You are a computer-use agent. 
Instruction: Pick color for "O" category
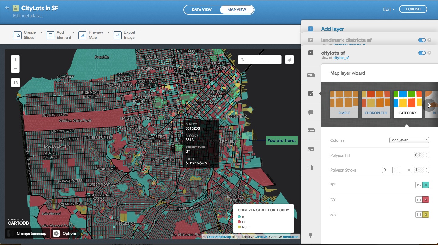coord(426,199)
